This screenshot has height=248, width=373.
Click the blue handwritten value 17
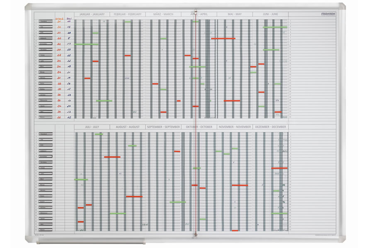[69, 44]
